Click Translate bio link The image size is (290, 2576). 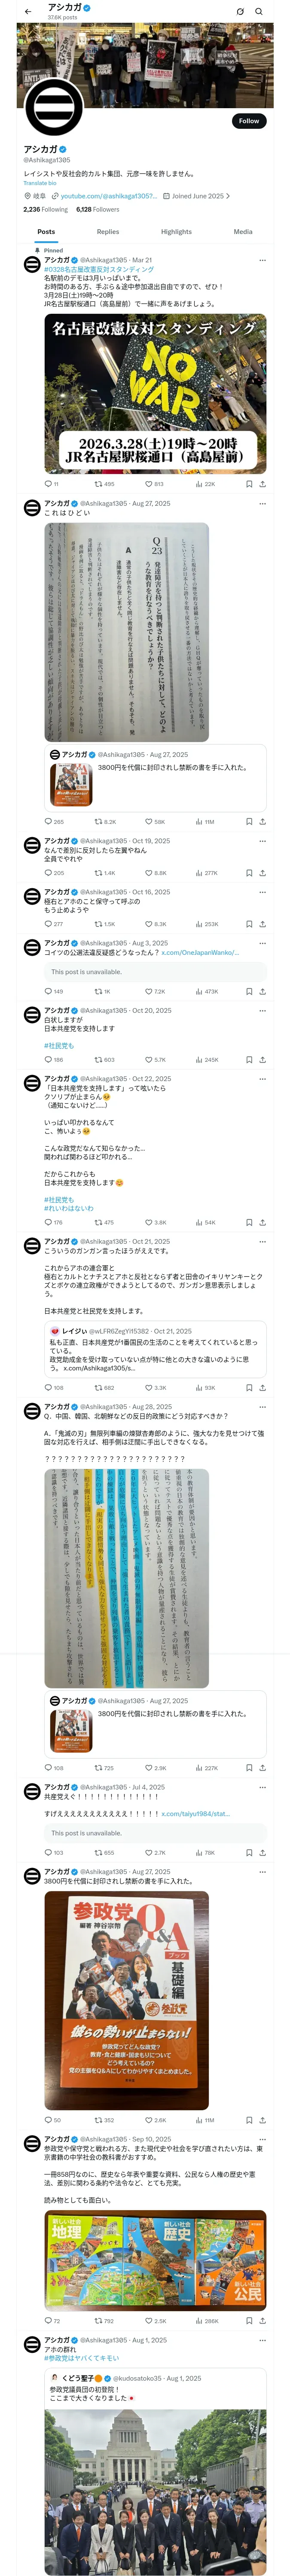(40, 183)
